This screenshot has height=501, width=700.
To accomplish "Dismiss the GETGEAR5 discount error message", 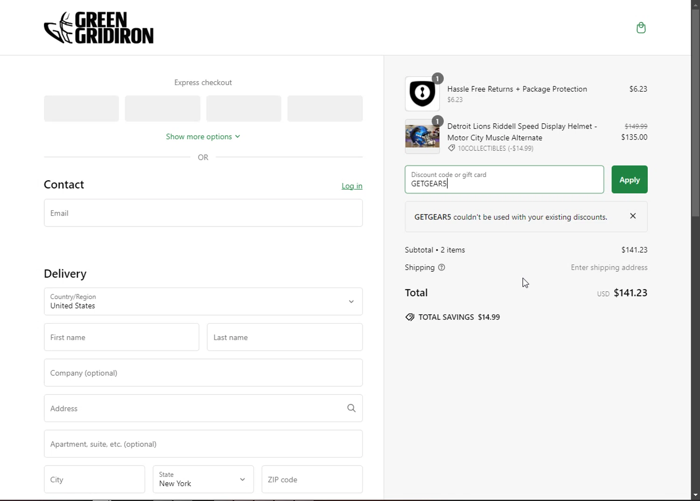I will (633, 216).
